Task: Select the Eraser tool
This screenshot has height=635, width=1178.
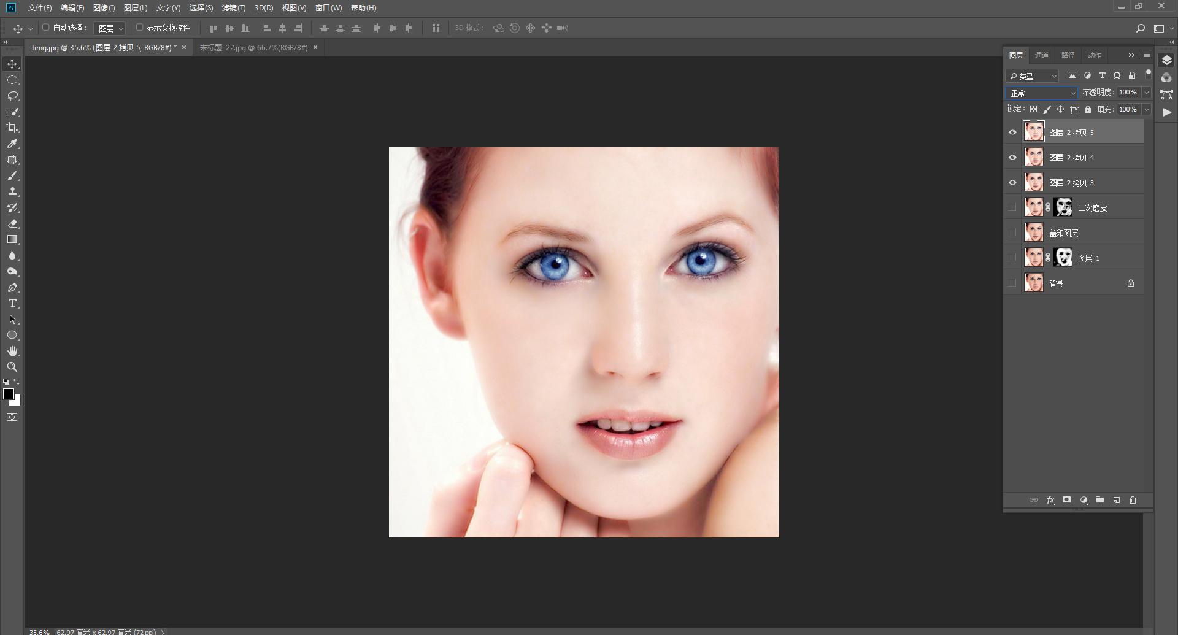Action: click(12, 224)
